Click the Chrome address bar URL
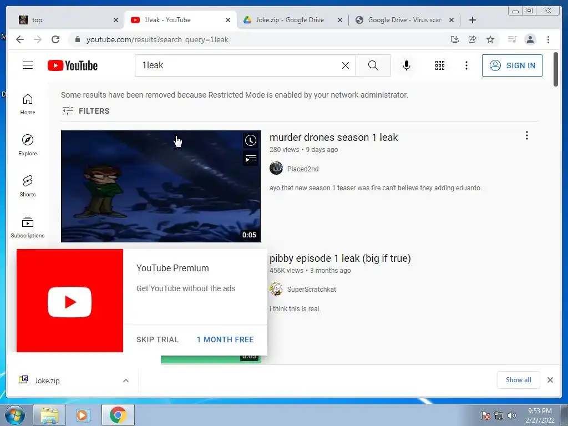568x426 pixels. click(x=157, y=39)
